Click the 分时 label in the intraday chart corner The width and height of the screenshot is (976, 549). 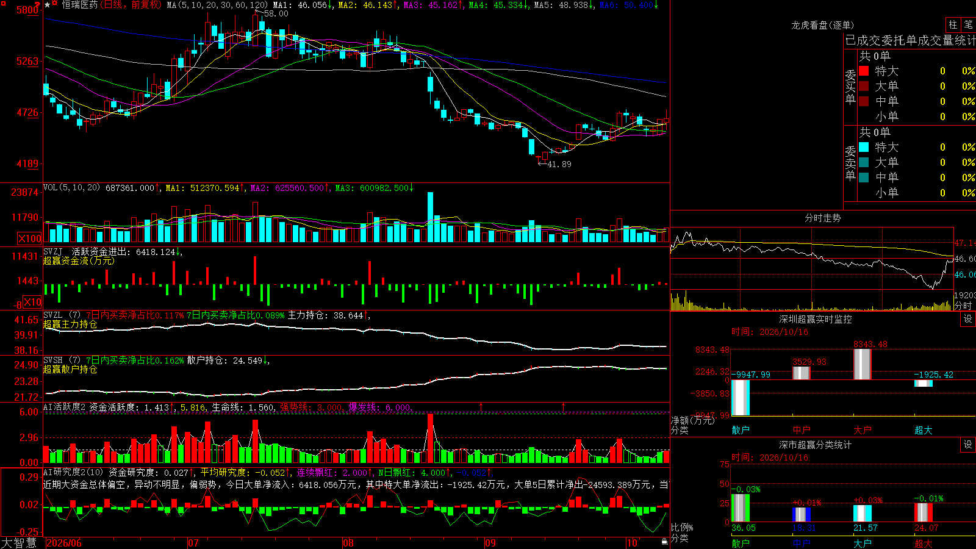coord(963,306)
